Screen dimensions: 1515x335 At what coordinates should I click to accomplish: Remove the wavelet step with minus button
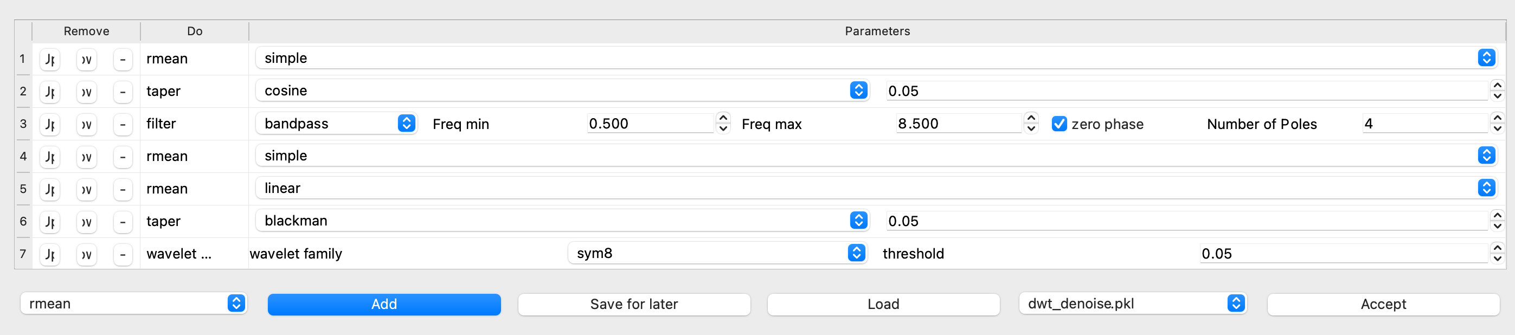point(123,254)
